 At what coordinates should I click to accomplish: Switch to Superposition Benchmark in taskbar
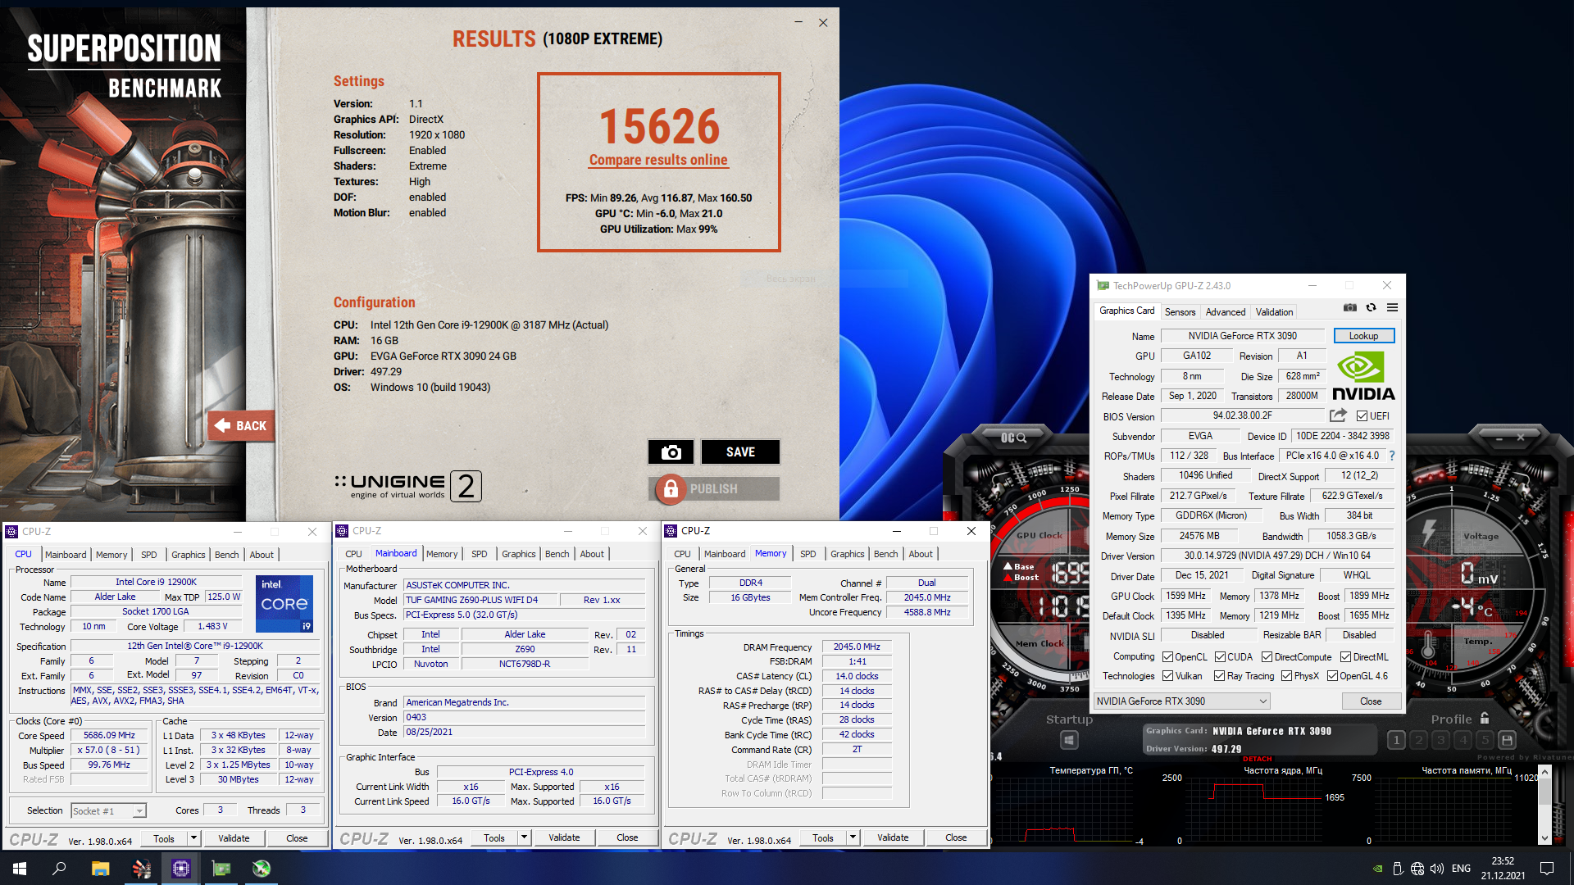[x=141, y=868]
